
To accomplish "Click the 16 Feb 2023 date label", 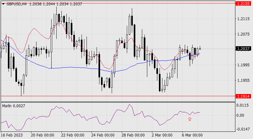I will [x=13, y=135].
